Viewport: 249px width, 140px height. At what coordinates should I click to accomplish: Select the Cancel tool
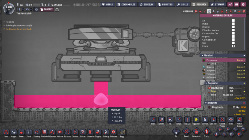click(x=186, y=132)
